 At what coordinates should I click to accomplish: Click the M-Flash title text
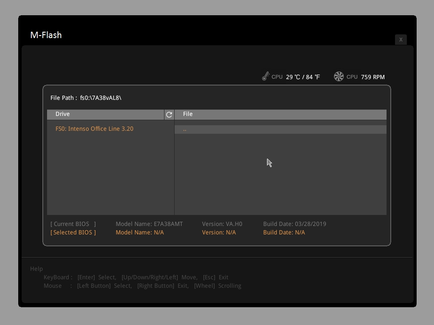pos(46,35)
